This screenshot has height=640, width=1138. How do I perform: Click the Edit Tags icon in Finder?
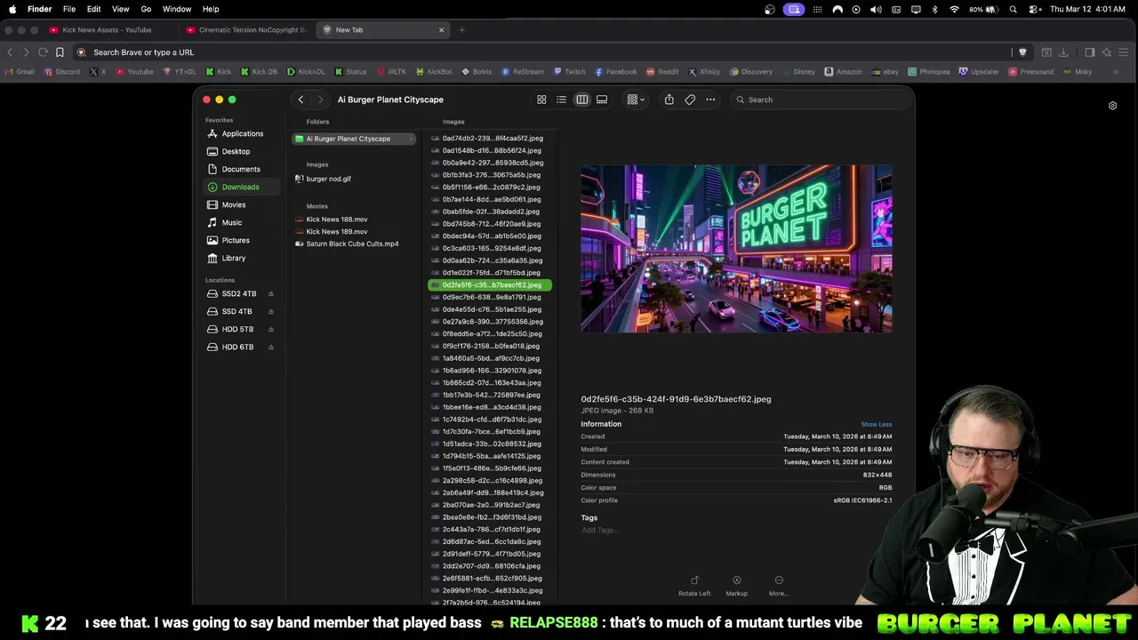click(690, 100)
